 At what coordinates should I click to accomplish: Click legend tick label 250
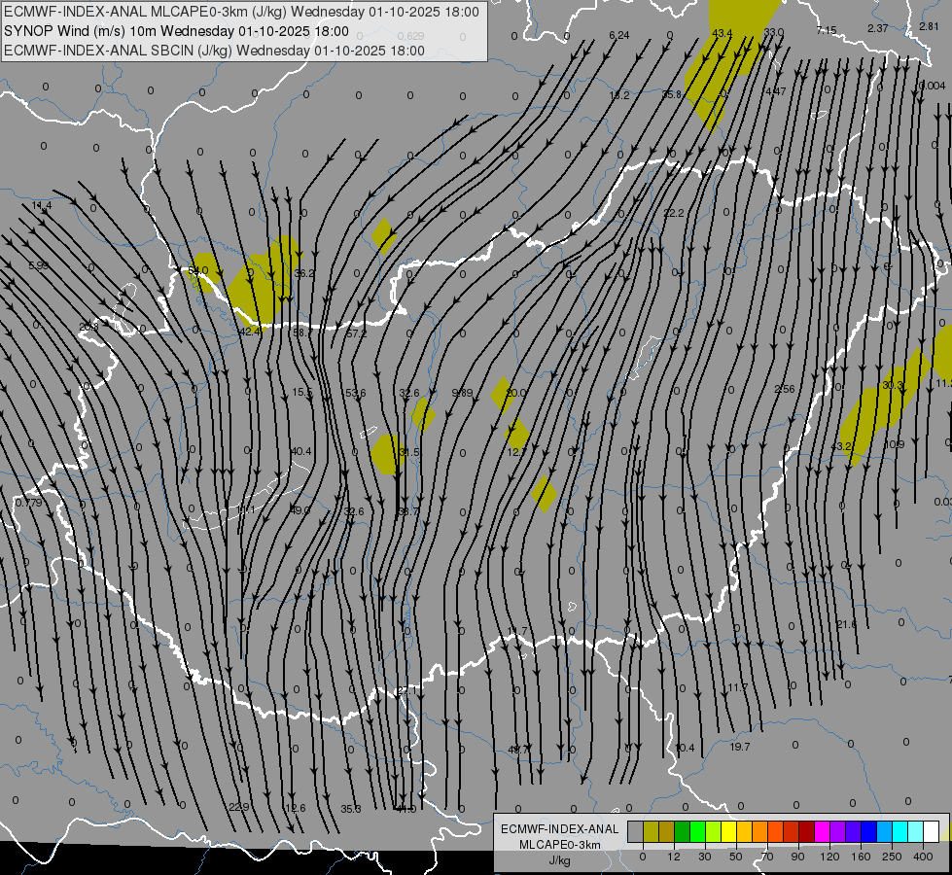click(892, 857)
